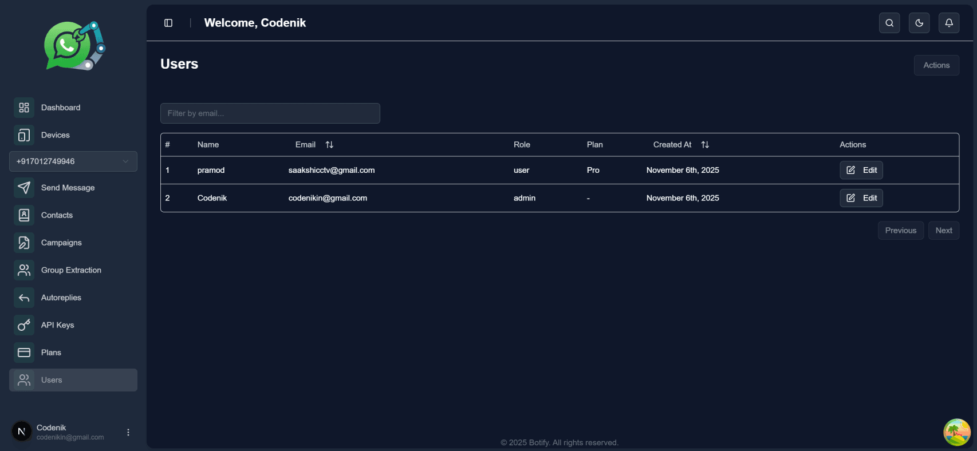977x451 pixels.
Task: Click the Autoreplies reply arrow icon
Action: 24,298
